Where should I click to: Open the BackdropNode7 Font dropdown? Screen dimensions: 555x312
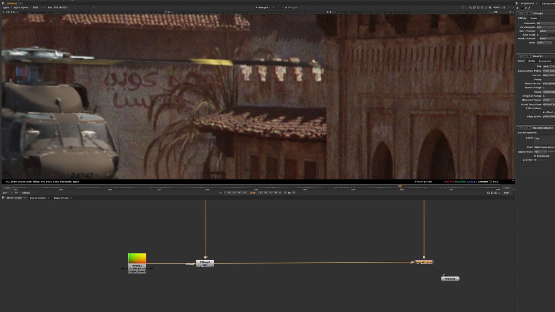click(544, 147)
